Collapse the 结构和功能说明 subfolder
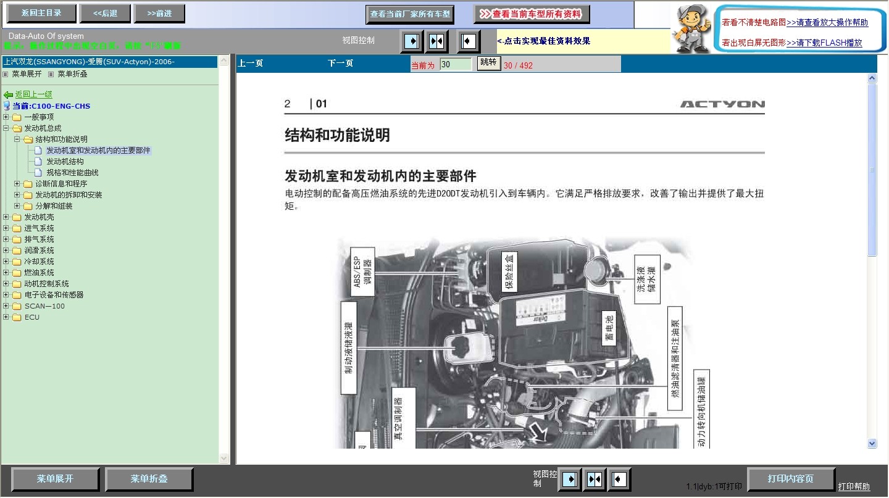This screenshot has width=889, height=498. pos(17,139)
